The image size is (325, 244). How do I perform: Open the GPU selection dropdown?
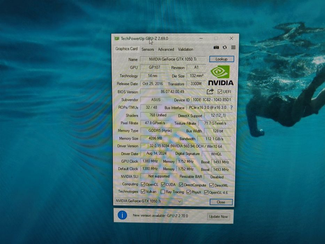click(148, 201)
